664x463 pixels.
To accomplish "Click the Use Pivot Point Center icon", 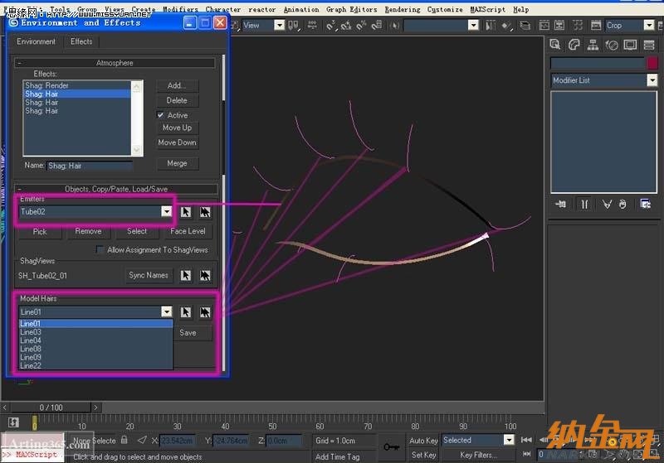I will 293,26.
